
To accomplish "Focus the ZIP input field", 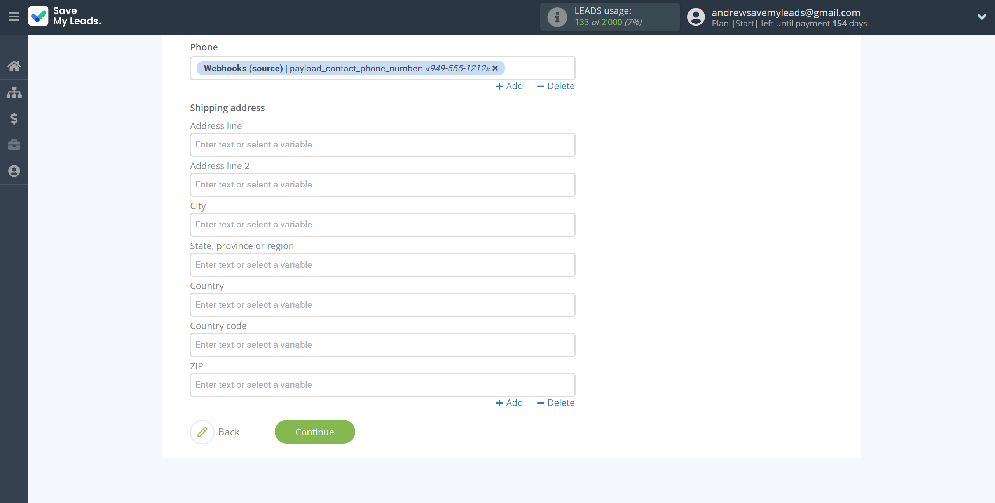I will [x=382, y=385].
